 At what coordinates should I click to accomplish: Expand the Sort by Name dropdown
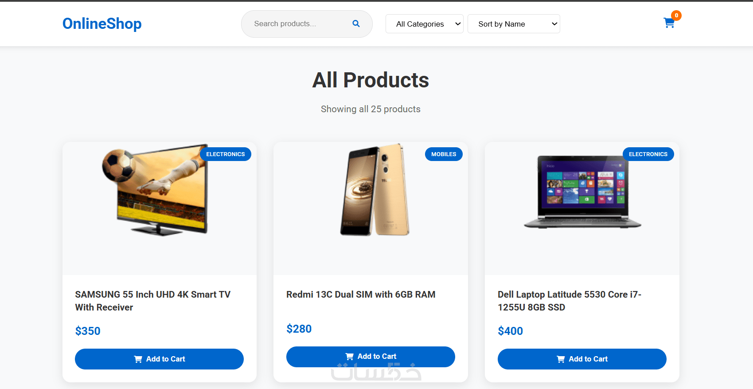point(513,24)
